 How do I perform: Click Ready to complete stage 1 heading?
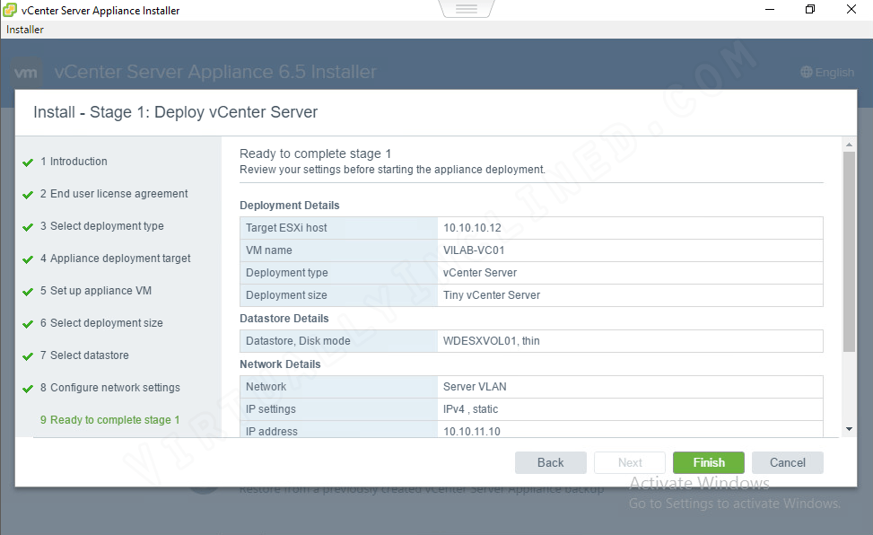coord(315,153)
